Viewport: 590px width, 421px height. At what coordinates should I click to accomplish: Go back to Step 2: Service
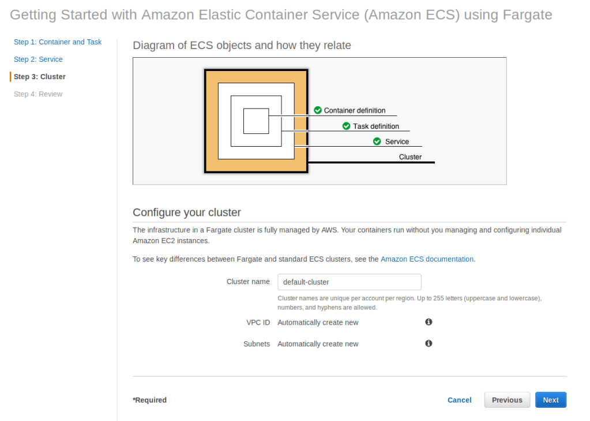click(38, 59)
